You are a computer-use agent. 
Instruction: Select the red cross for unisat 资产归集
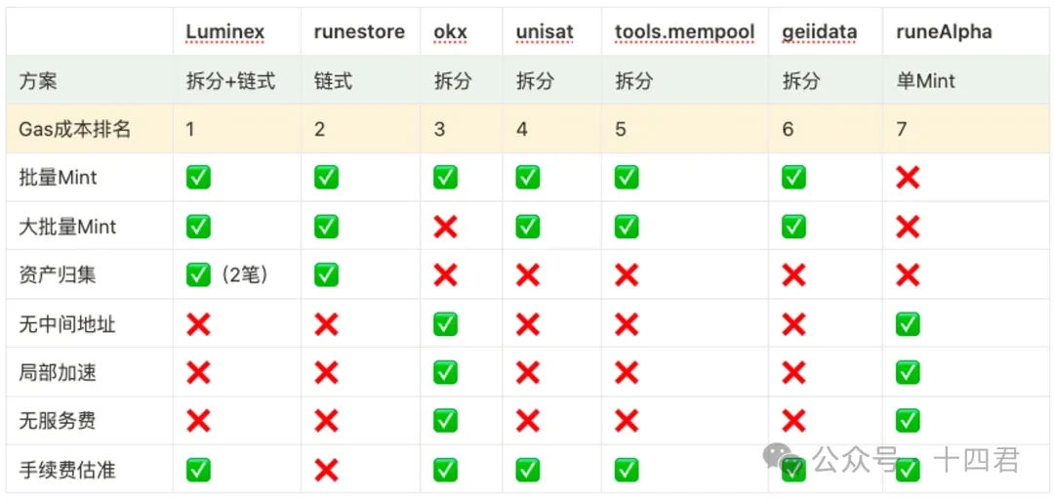tap(528, 275)
